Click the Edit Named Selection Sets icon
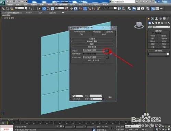Viewport: 171px width, 131px height. (x=98, y=9)
